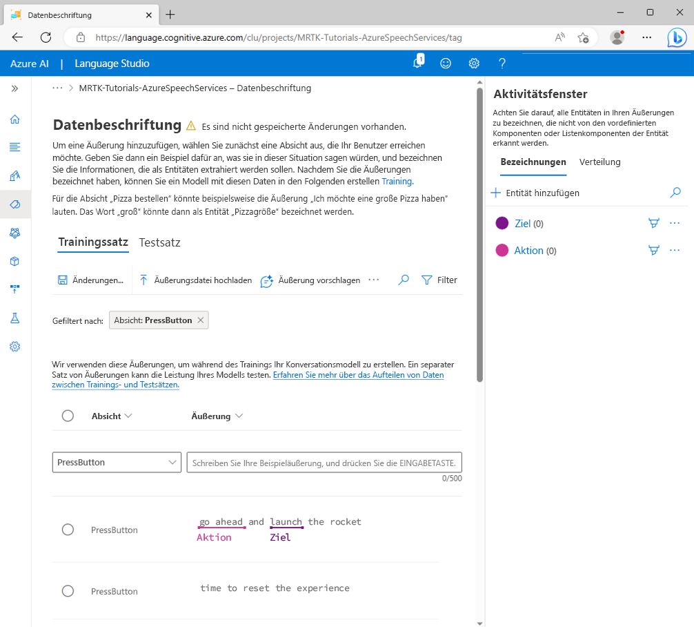Expand the left navigation sidebar
Image resolution: width=694 pixels, height=627 pixels.
click(14, 88)
